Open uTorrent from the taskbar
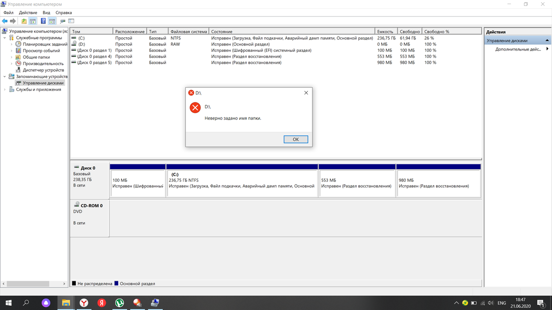The height and width of the screenshot is (310, 552). 119,303
